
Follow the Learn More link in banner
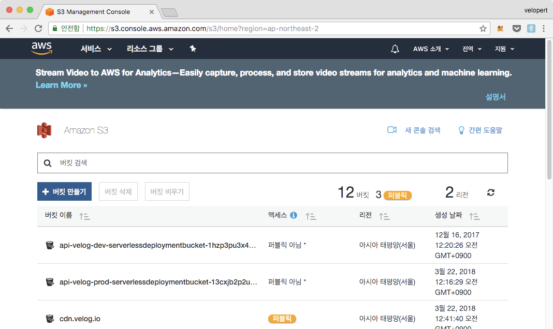click(62, 85)
